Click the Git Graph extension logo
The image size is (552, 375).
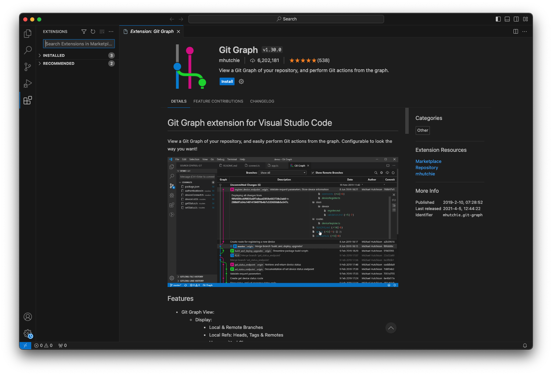tap(189, 67)
